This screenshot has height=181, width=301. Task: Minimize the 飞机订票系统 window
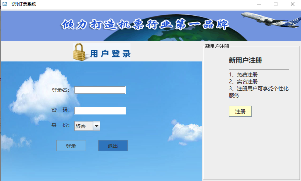coord(259,4)
